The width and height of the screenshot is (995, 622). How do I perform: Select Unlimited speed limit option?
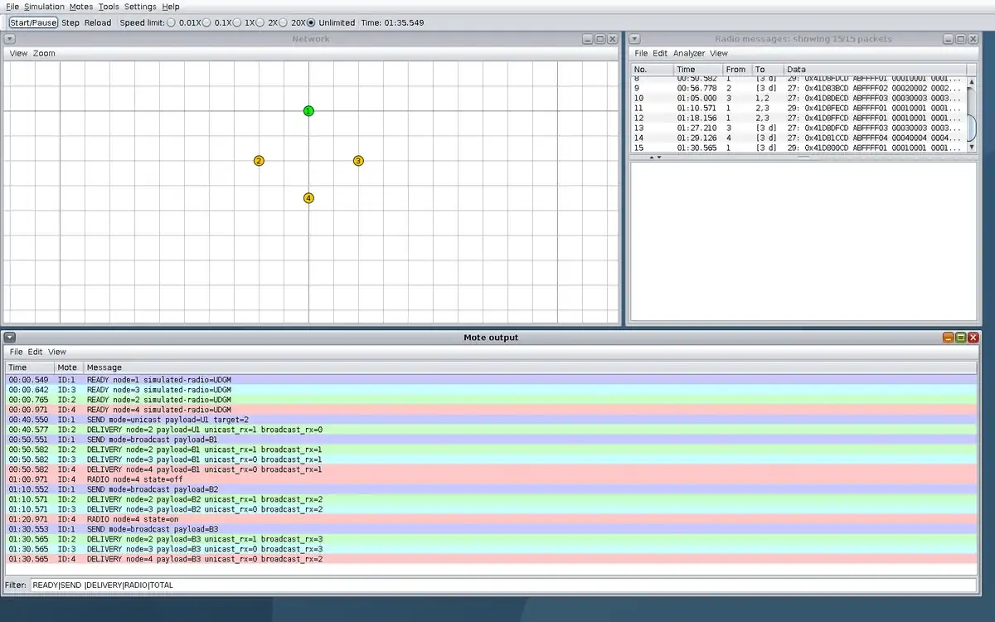(x=331, y=22)
